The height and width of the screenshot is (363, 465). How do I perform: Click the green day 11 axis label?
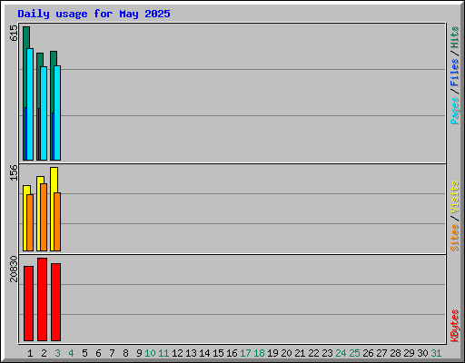click(163, 353)
